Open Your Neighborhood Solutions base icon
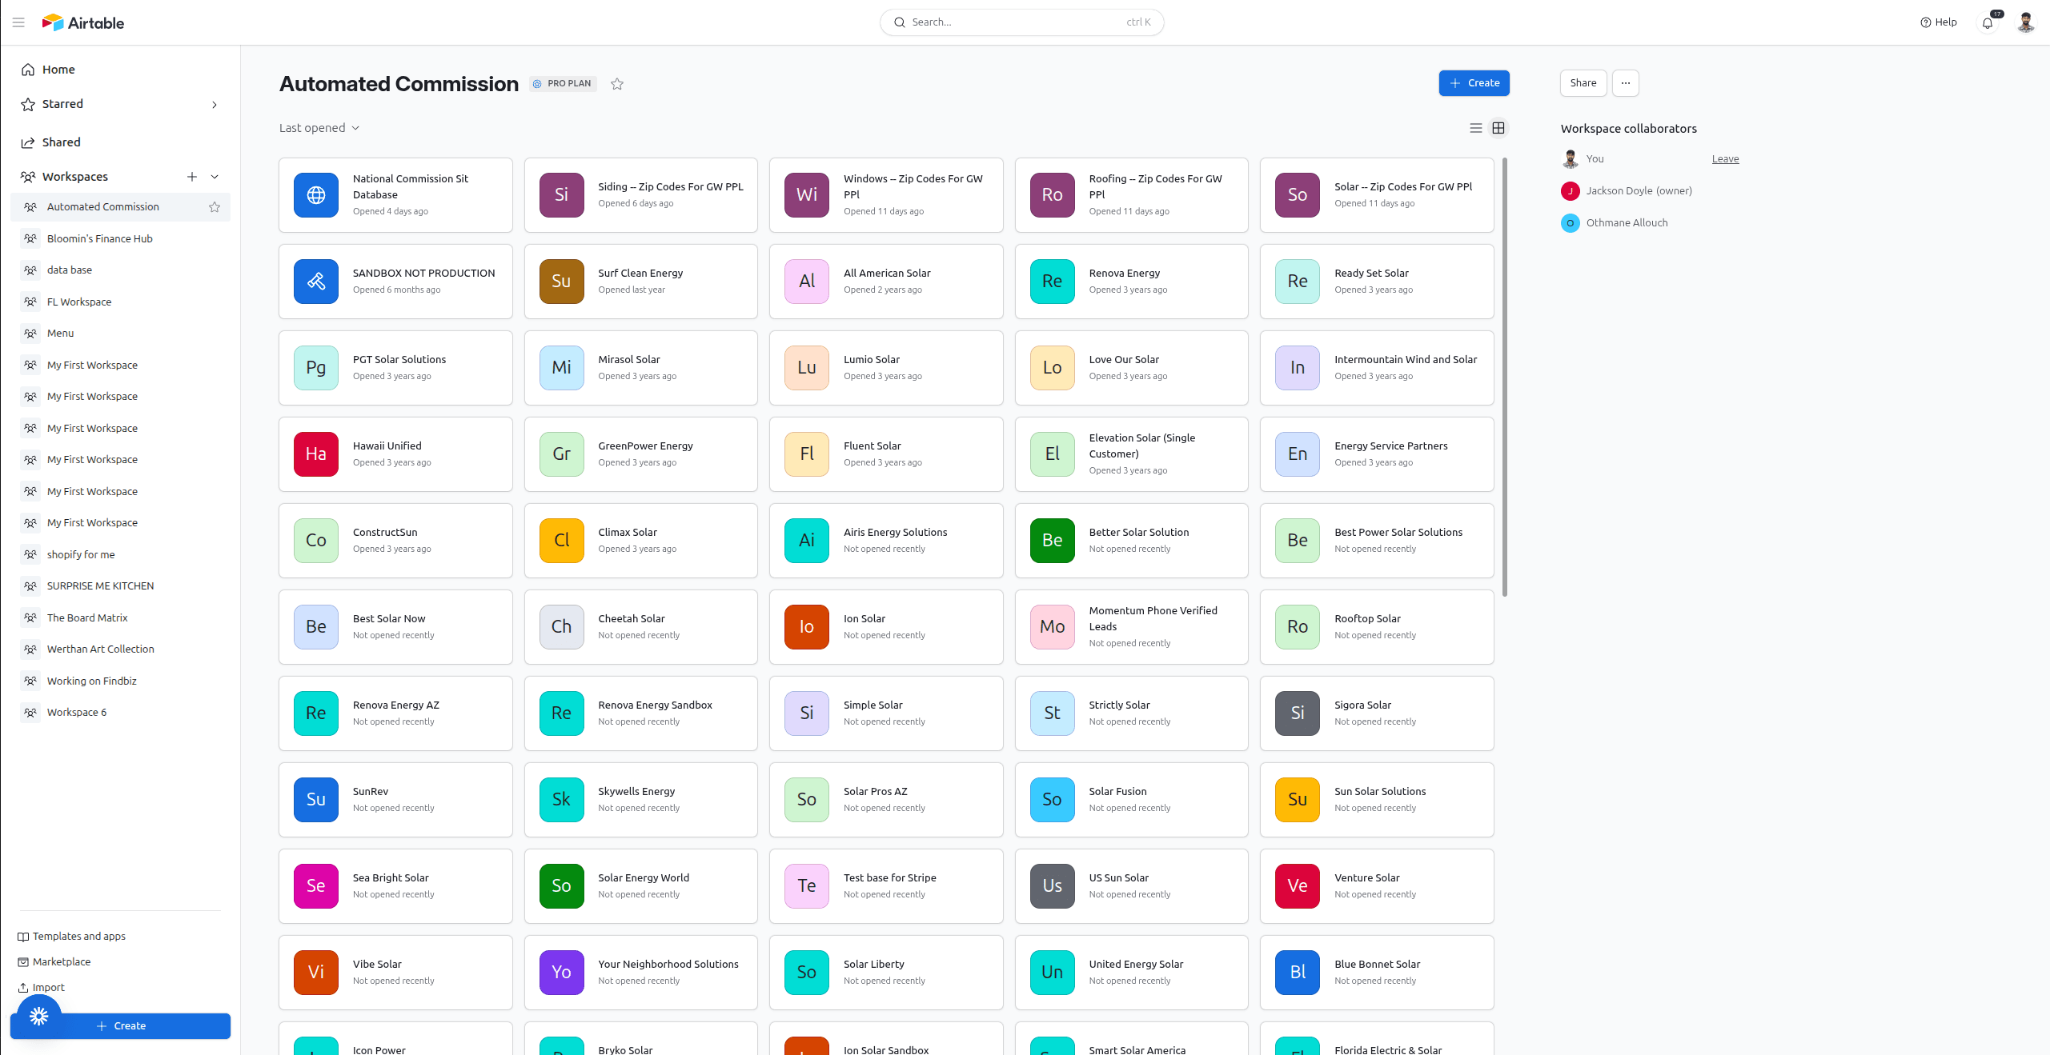The image size is (2050, 1055). pyautogui.click(x=562, y=973)
